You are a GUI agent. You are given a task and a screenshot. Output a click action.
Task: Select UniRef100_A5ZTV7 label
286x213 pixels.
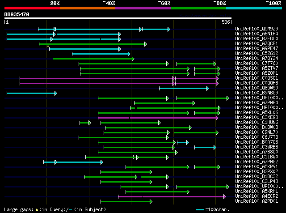pos(257,68)
